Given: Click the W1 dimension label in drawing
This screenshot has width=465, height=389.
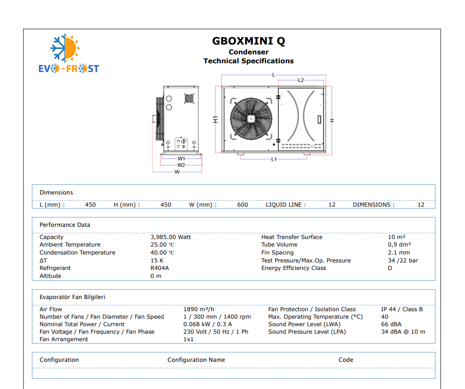Looking at the screenshot, I should [181, 159].
